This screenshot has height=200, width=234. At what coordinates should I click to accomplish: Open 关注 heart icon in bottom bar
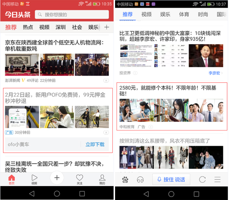click(80, 179)
